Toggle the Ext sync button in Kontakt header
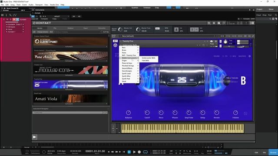Screen dimensions: 278x156 157,29
